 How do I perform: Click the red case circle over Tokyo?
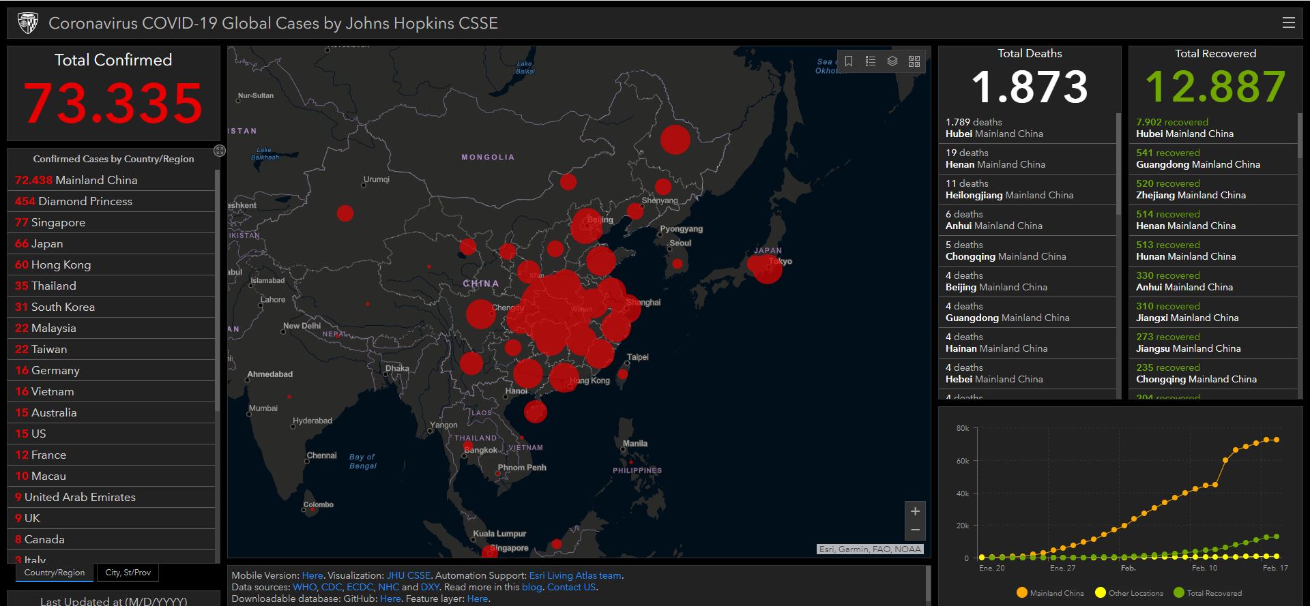[x=768, y=269]
